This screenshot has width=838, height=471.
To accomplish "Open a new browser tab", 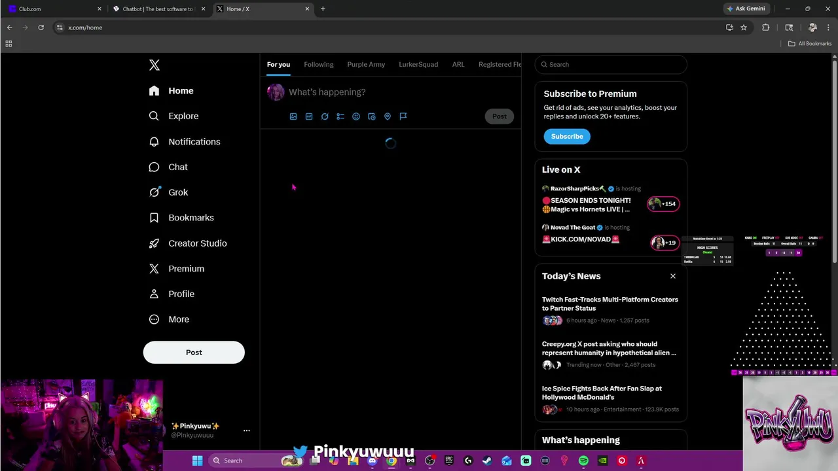I will [323, 9].
